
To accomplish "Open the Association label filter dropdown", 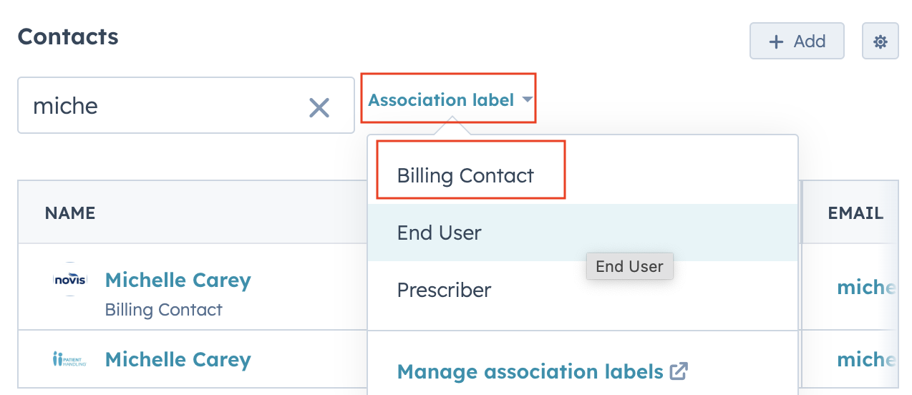I will pos(442,100).
